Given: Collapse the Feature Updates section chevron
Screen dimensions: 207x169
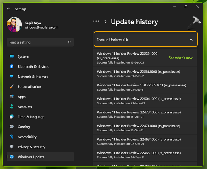Looking at the screenshot, I should (191, 40).
